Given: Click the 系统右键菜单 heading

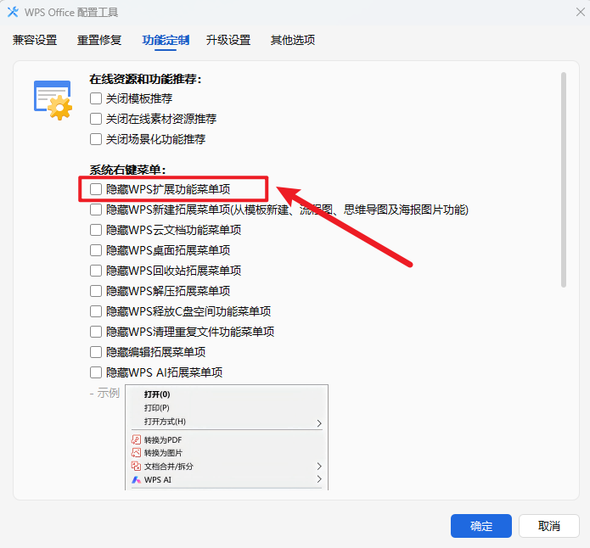Looking at the screenshot, I should tap(127, 170).
